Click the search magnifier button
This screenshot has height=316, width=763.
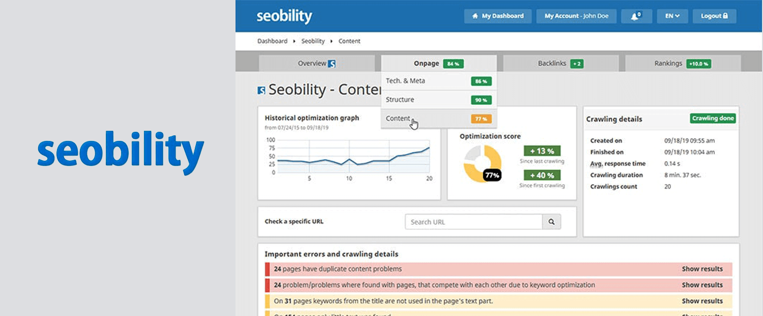point(551,222)
